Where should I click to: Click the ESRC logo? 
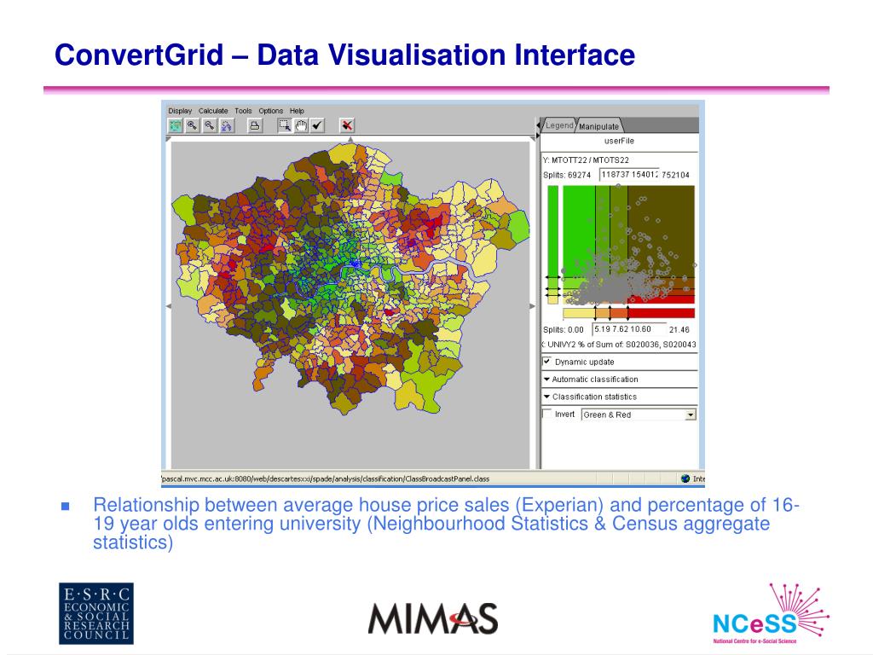(x=96, y=613)
